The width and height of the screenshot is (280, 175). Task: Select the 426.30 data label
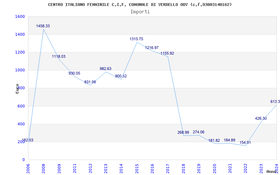point(261,118)
